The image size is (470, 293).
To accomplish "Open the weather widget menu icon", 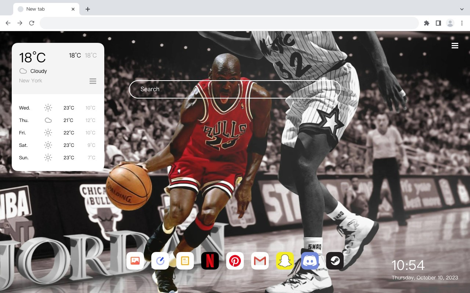I will pos(93,81).
